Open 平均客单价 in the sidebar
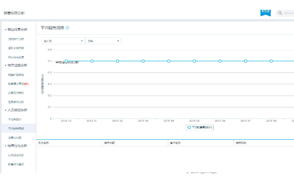 15,120
